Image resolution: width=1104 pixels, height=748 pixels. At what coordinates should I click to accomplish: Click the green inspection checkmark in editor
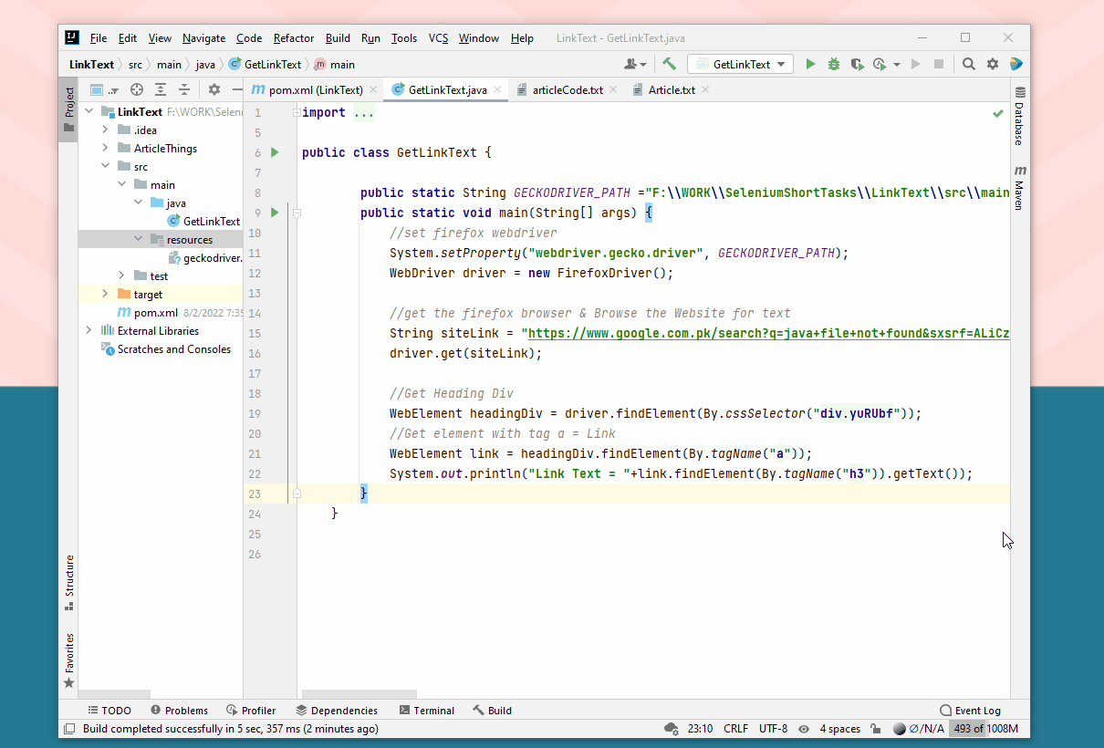[x=997, y=113]
